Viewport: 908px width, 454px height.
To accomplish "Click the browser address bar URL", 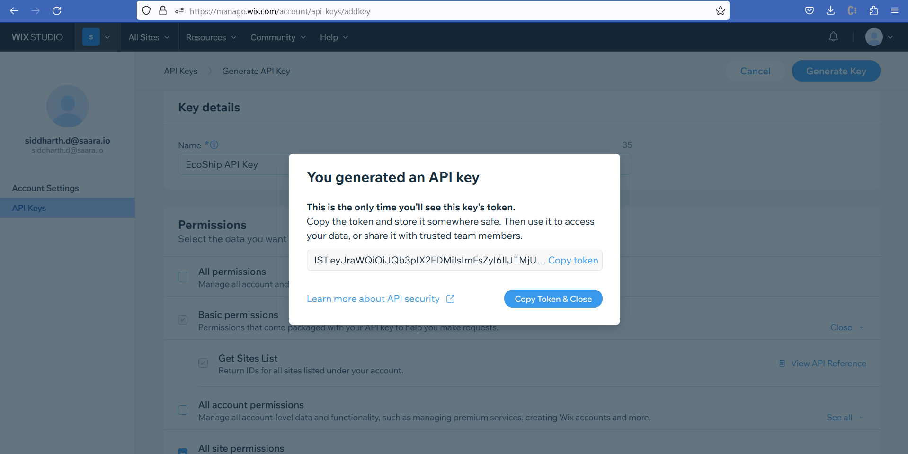I will [x=280, y=11].
